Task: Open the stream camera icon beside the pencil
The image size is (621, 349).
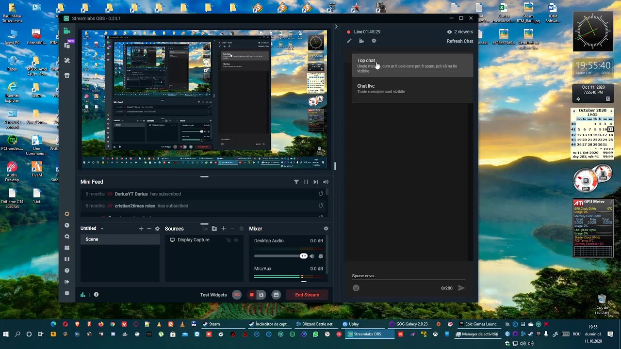Action: (361, 41)
